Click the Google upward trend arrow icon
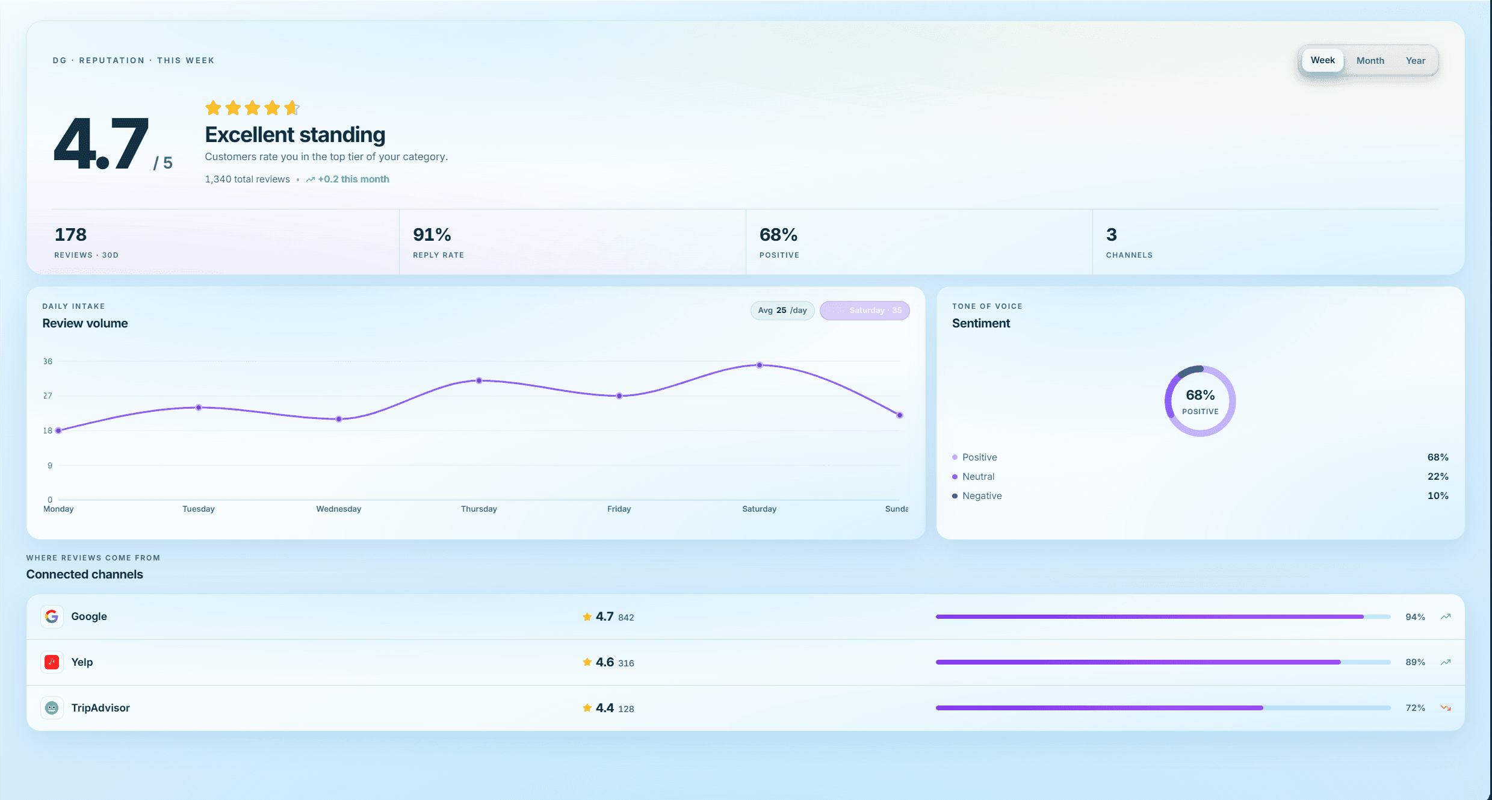This screenshot has height=800, width=1492. coord(1446,616)
